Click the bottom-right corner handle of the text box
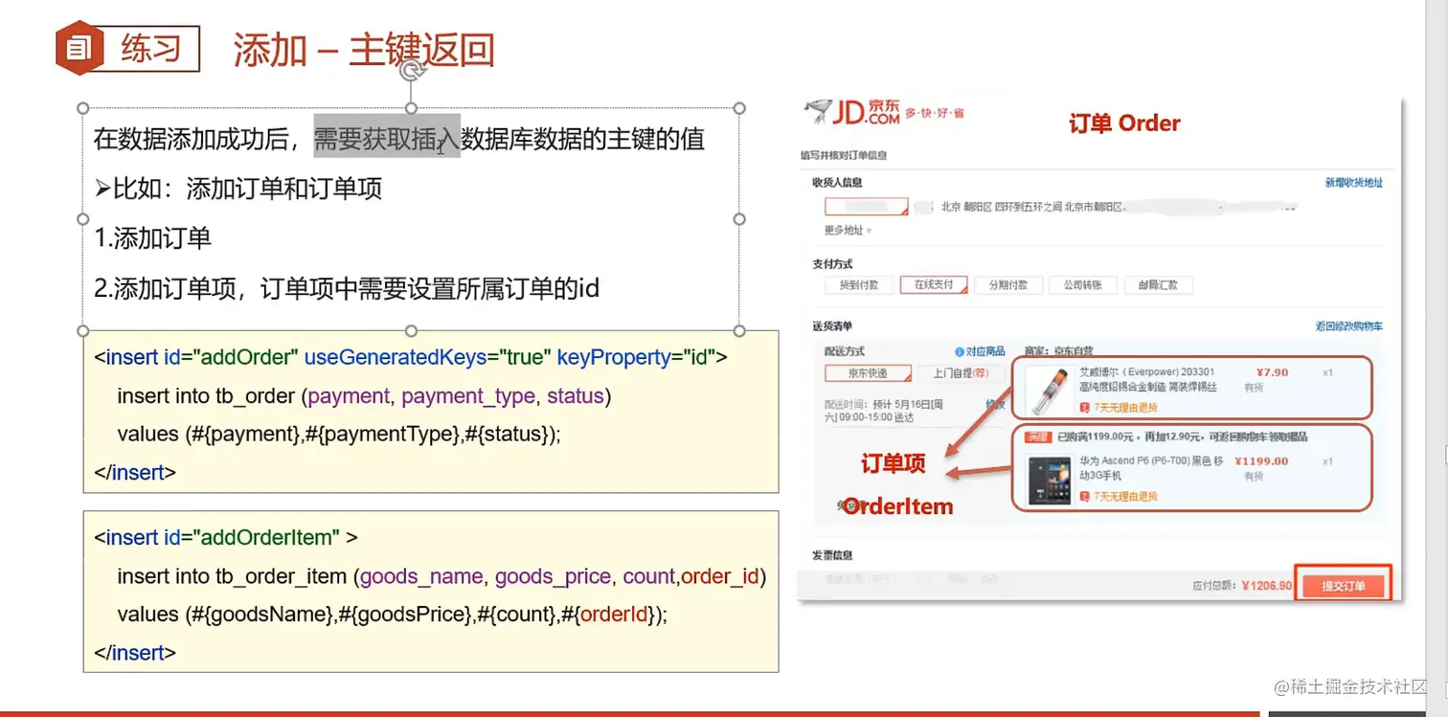Viewport: 1448px width, 717px height. [x=739, y=330]
